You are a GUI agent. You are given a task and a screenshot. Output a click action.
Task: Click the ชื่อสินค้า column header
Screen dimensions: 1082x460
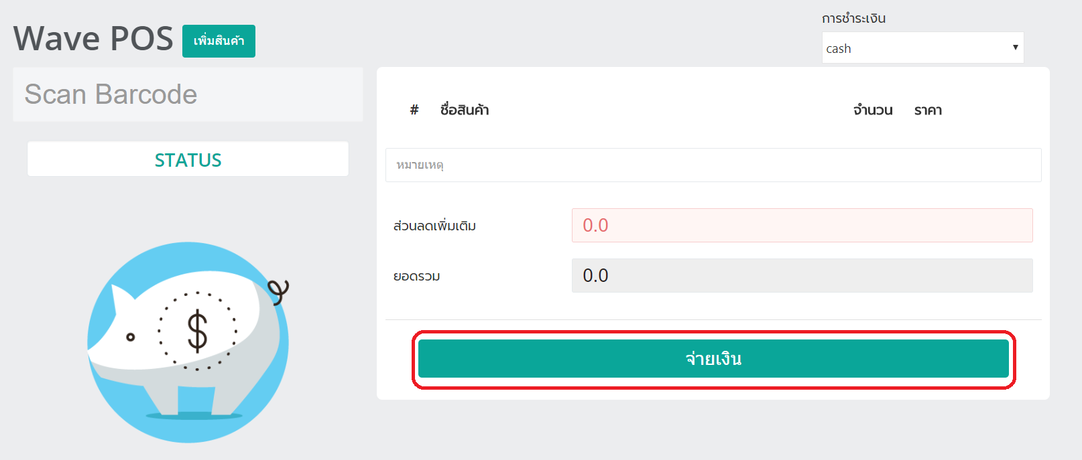465,110
